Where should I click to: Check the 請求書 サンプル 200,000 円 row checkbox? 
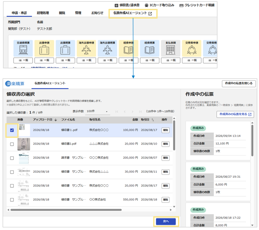(x=12, y=158)
